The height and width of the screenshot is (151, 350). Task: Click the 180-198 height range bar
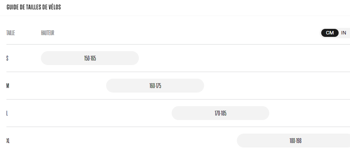coord(293,141)
